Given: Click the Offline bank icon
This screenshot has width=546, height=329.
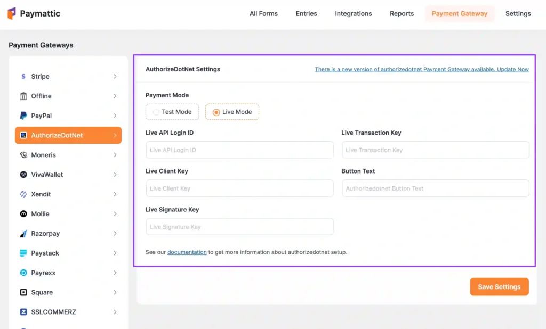Looking at the screenshot, I should 23,96.
